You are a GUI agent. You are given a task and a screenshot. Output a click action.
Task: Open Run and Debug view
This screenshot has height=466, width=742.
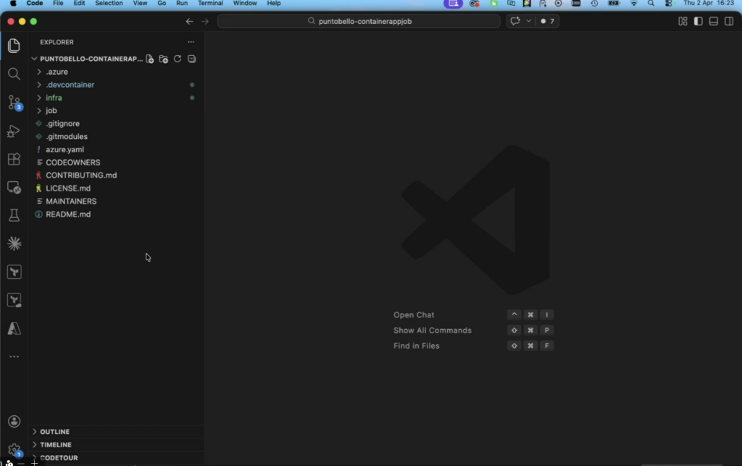click(x=14, y=131)
